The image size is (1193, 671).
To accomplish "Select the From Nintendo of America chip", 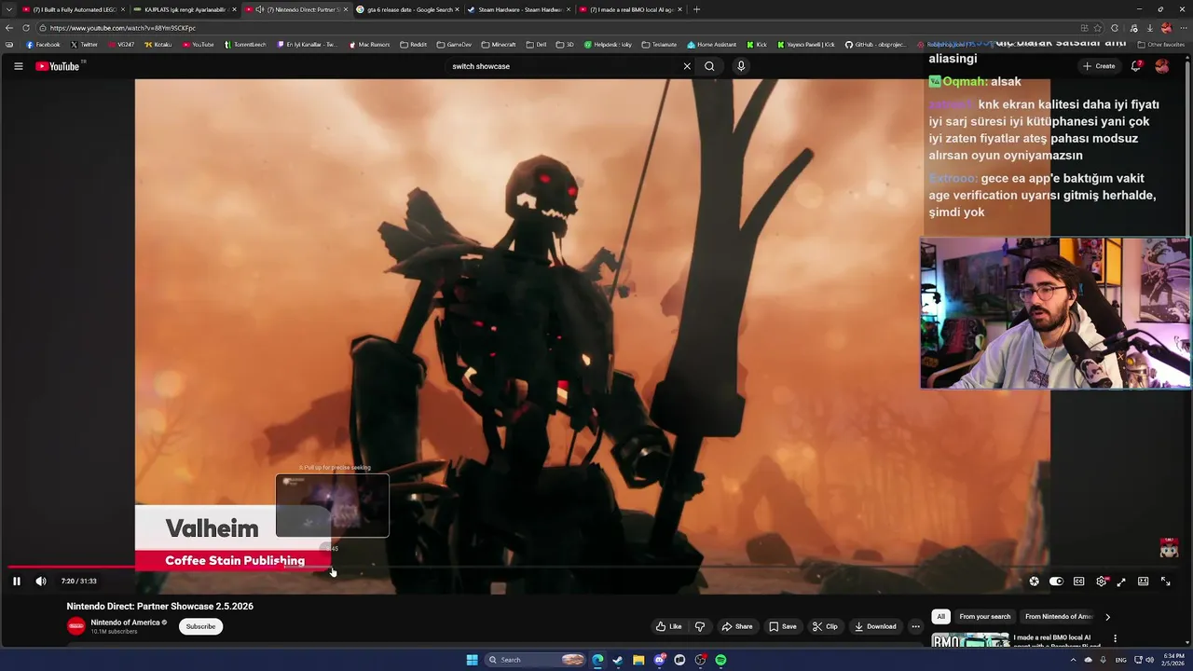I will coord(1059,616).
